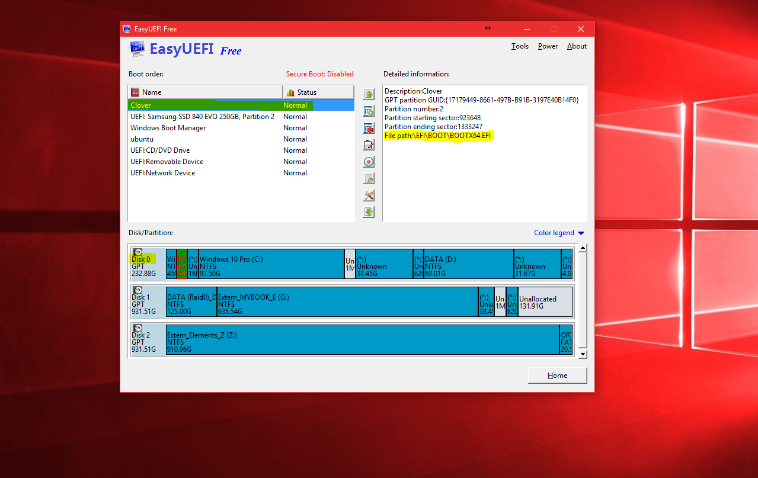The height and width of the screenshot is (478, 758).
Task: Click the edit boot entry clipboard icon
Action: coord(369,145)
